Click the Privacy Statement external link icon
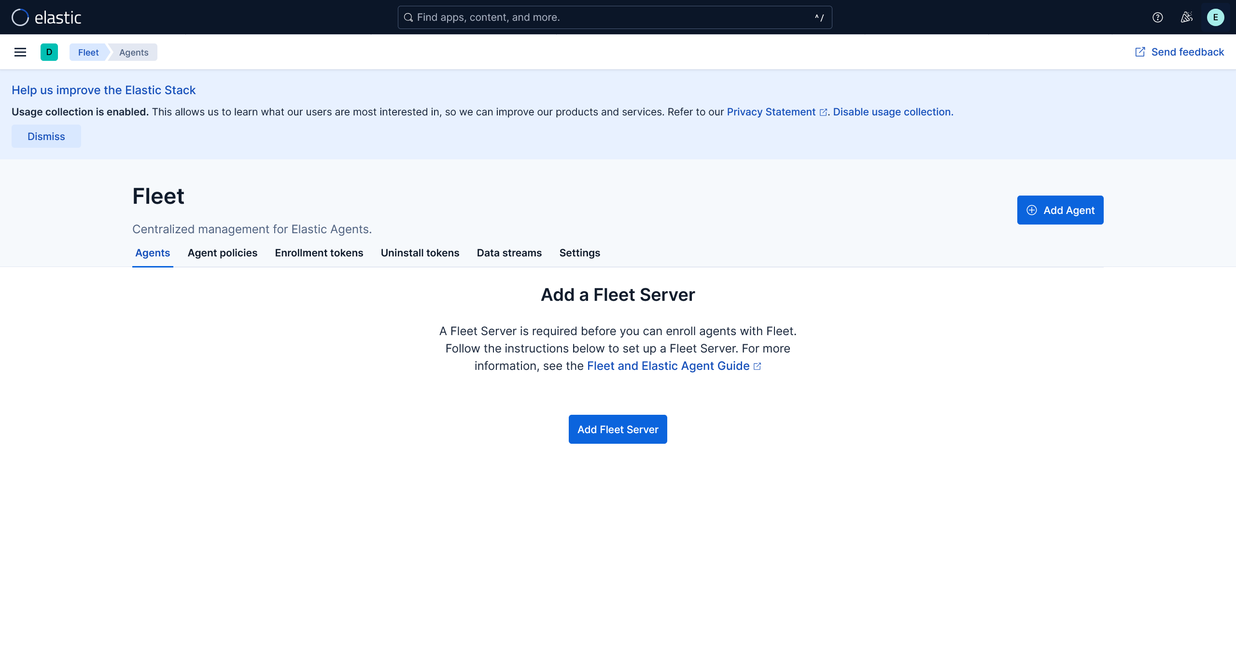The height and width of the screenshot is (662, 1236). tap(823, 113)
